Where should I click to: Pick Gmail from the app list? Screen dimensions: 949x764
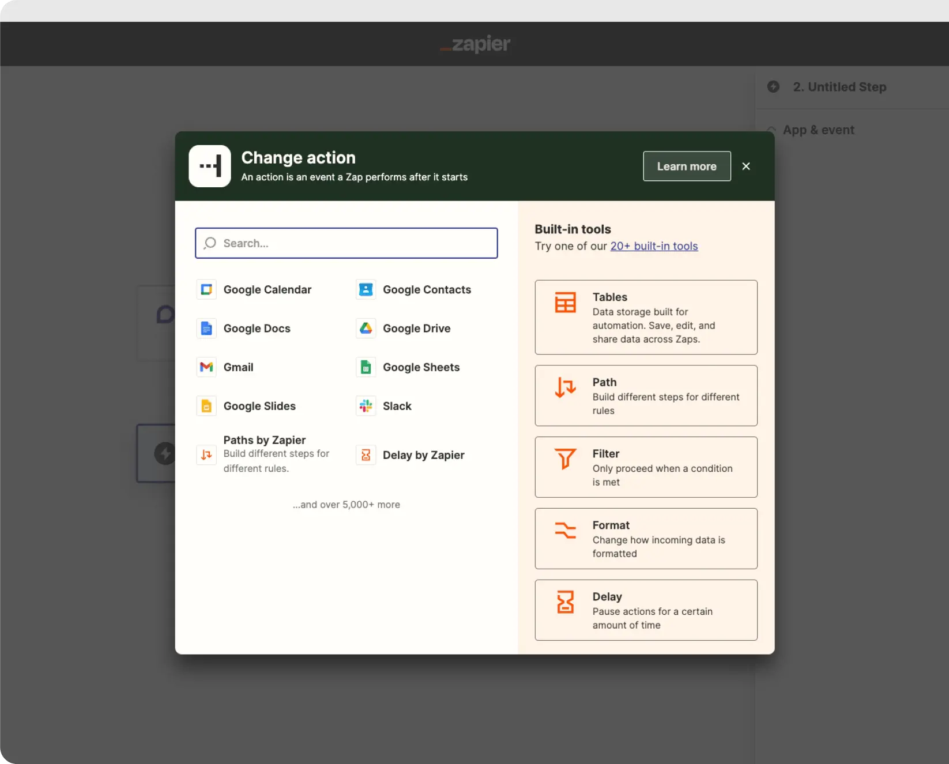238,367
